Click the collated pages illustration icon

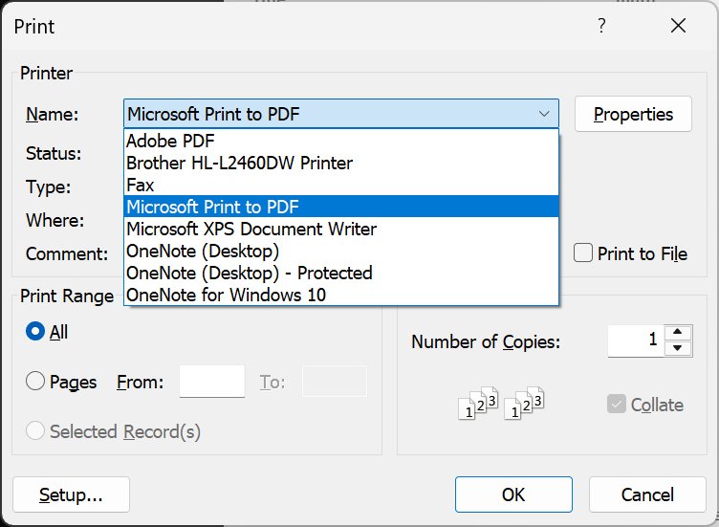coord(501,404)
